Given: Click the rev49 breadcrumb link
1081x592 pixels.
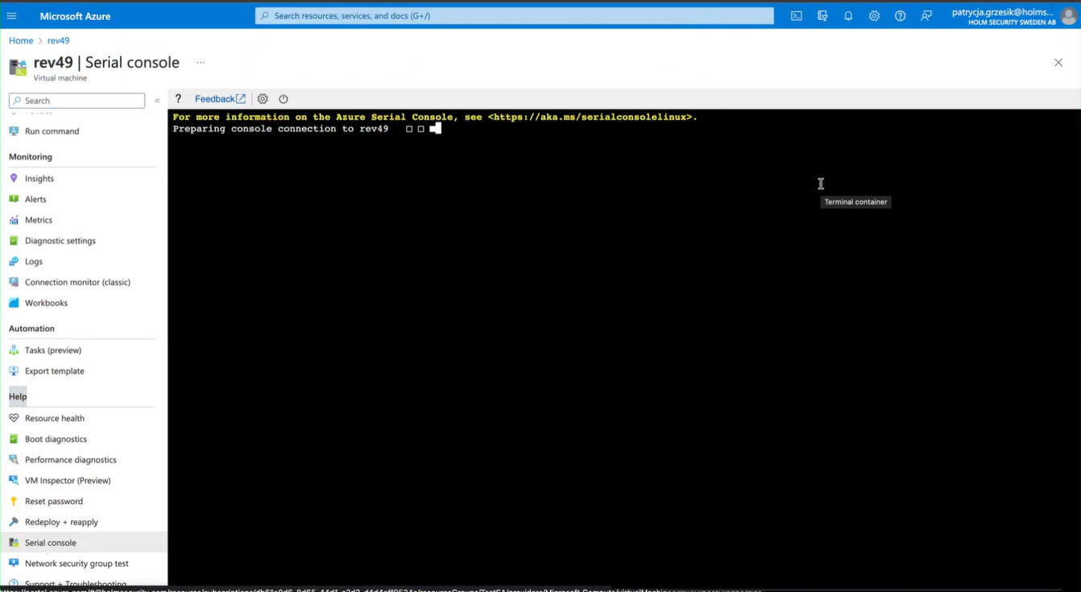Looking at the screenshot, I should tap(58, 40).
